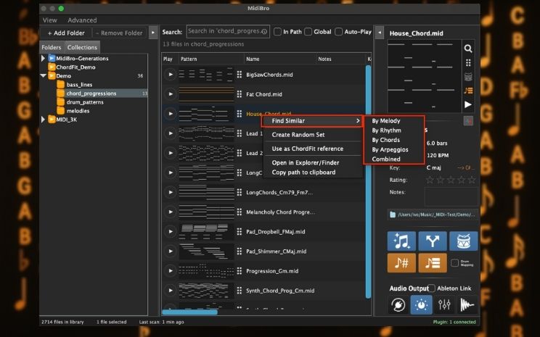The height and width of the screenshot is (337, 540).
Task: Toggle the Drum Mapping checkbox
Action: 454,263
